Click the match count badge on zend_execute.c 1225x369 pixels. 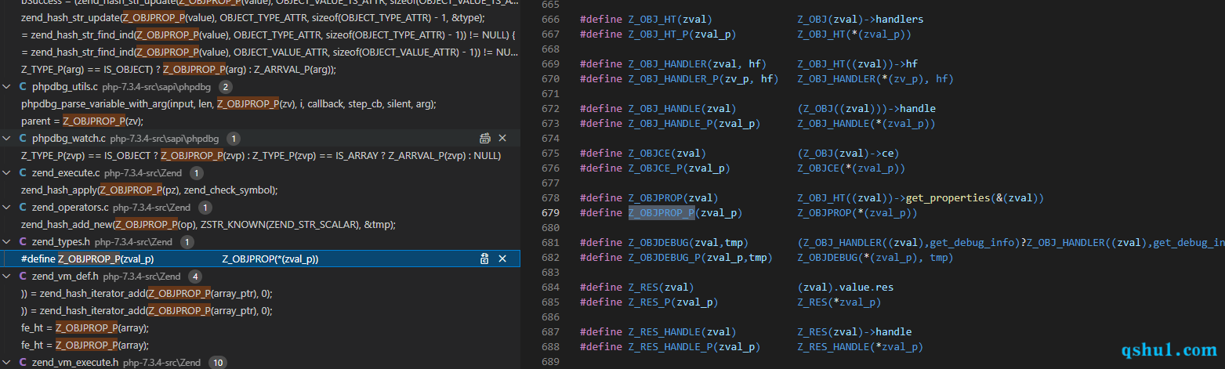click(196, 172)
